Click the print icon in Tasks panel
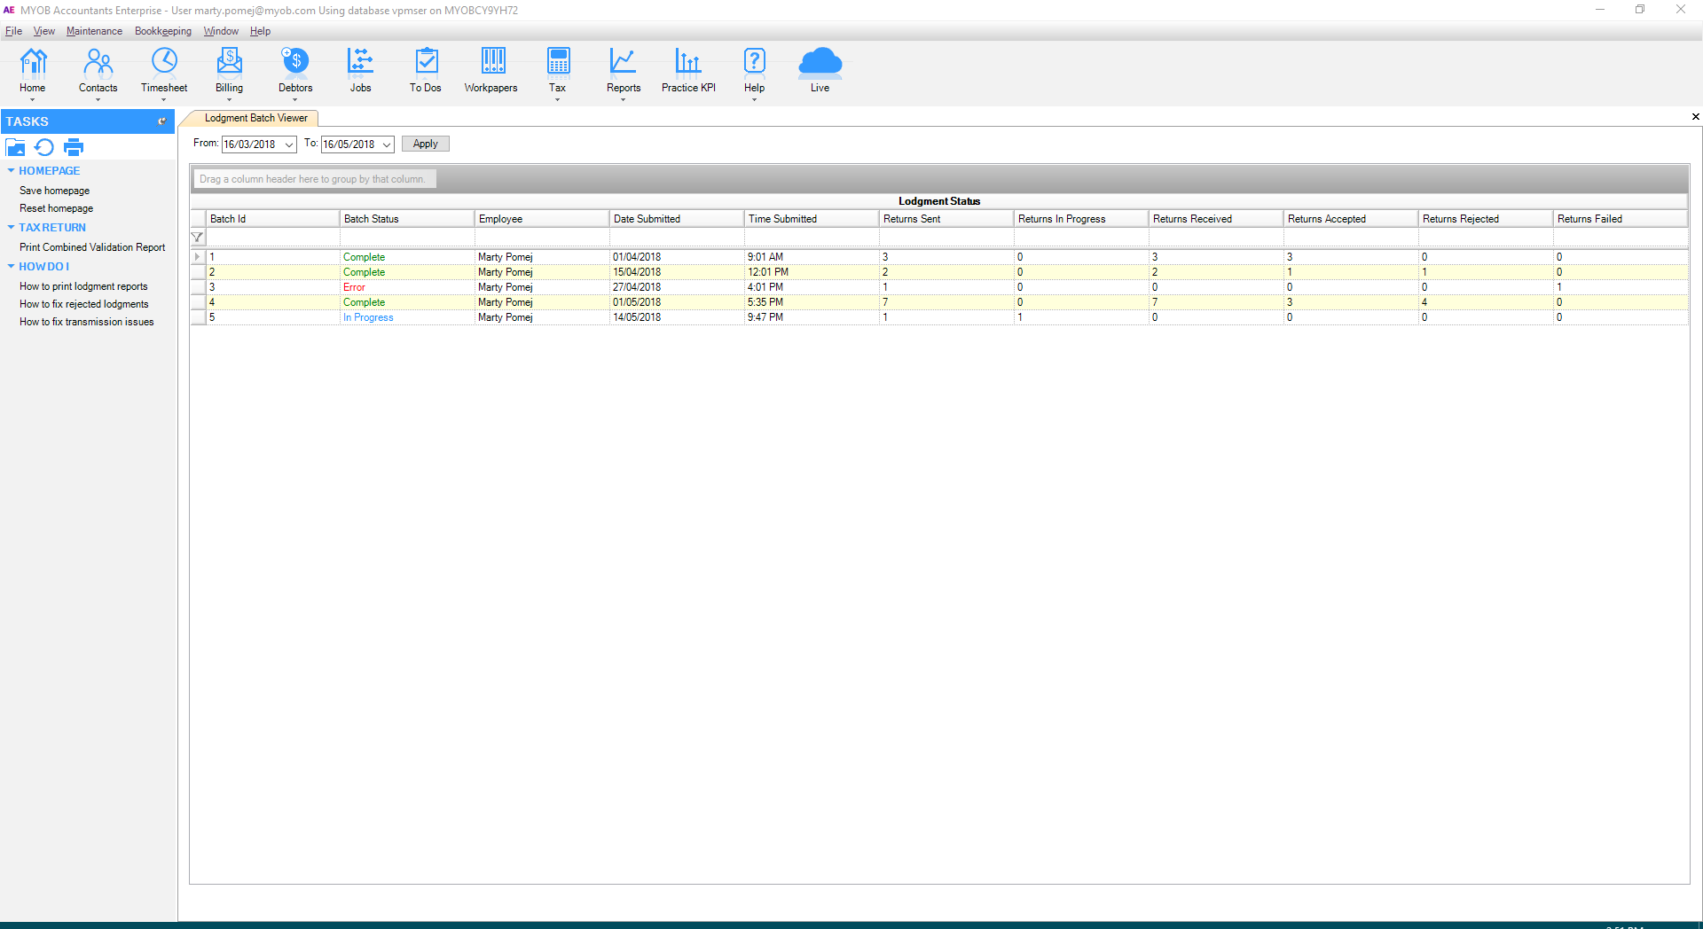Image resolution: width=1703 pixels, height=929 pixels. click(x=74, y=147)
